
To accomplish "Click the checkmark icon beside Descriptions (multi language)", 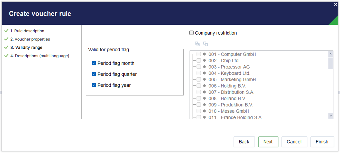I will [x=6, y=56].
